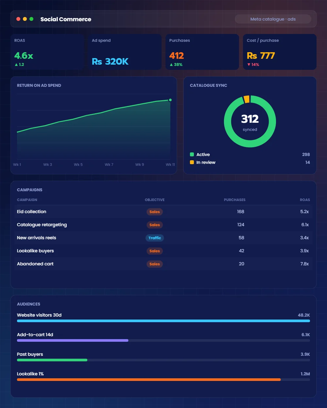Click the green Active legend swatch
Viewport: 327px width, 408px height.
coord(192,154)
